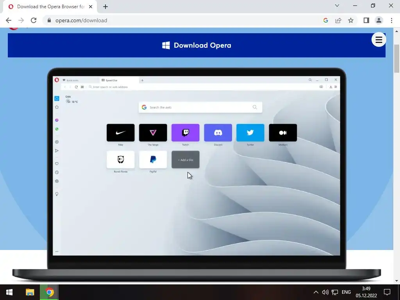Screen dimensions: 400x300
Task: Switch input language via ENG indicator
Action: pos(346,292)
